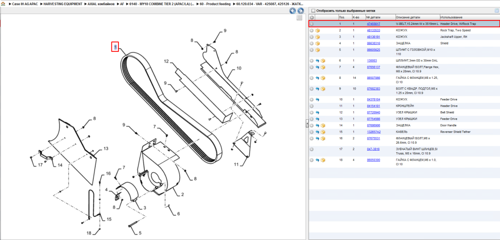The width and height of the screenshot is (500, 240).
Task: Open part number link 86638316
Action: [373, 43]
